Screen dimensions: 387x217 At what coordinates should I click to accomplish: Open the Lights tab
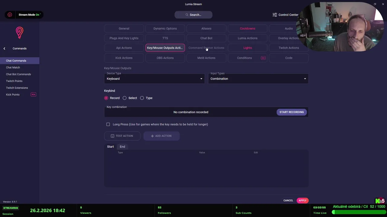tap(248, 48)
